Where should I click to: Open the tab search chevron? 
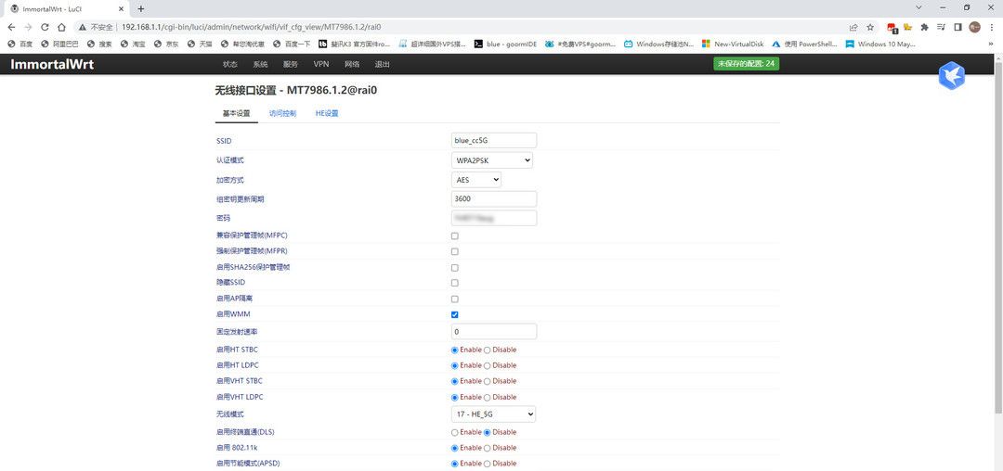[x=918, y=7]
